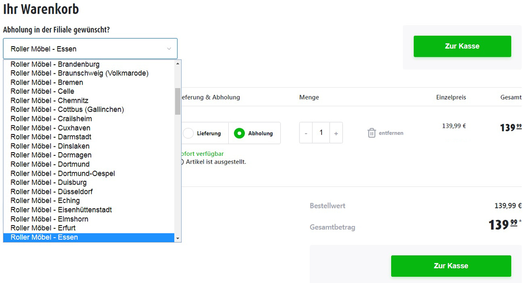
Task: Click the Gesamtbetrag label
Action: tap(332, 227)
